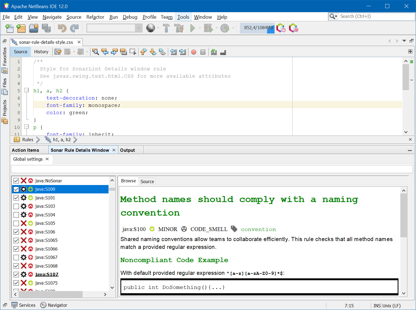The image size is (416, 310).
Task: Select the java:S107 rule link
Action: [x=47, y=274]
